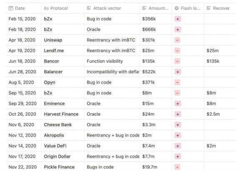Click the minus tag in Uniswap row
The height and width of the screenshot is (171, 243).
[x=177, y=40]
